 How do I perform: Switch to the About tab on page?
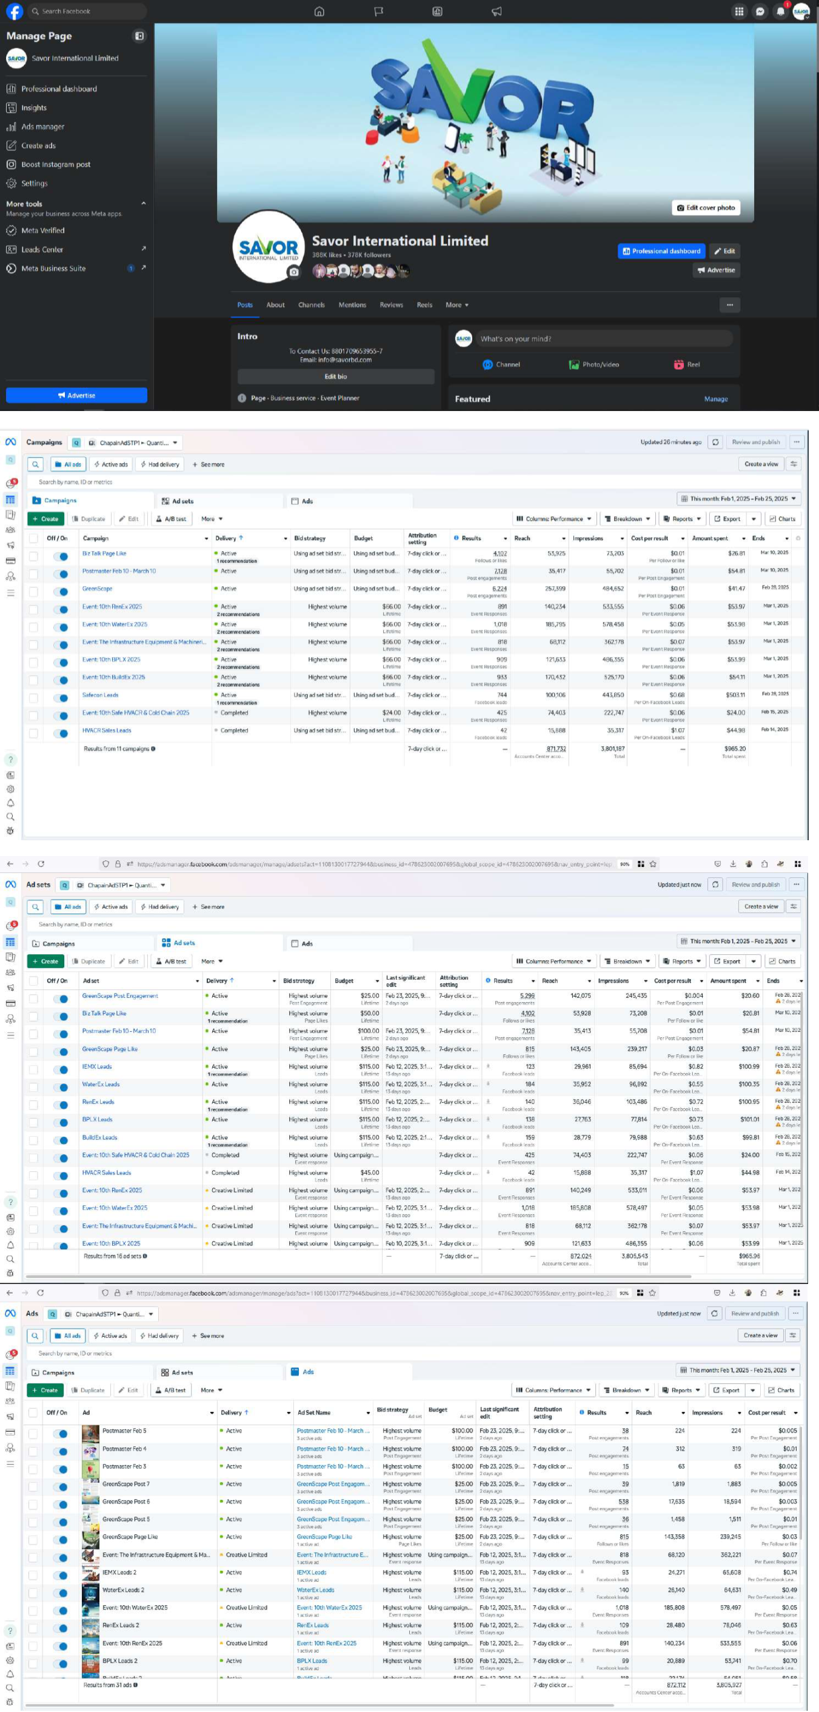pyautogui.click(x=275, y=305)
